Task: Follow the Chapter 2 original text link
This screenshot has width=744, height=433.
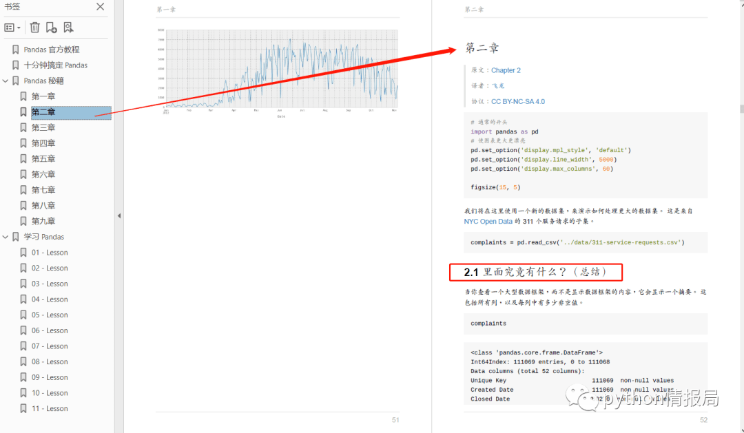Action: (506, 70)
